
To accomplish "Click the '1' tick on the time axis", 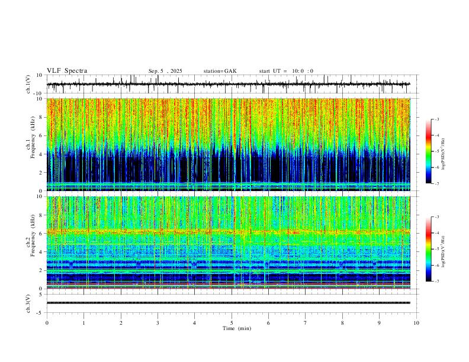I will [x=83, y=323].
